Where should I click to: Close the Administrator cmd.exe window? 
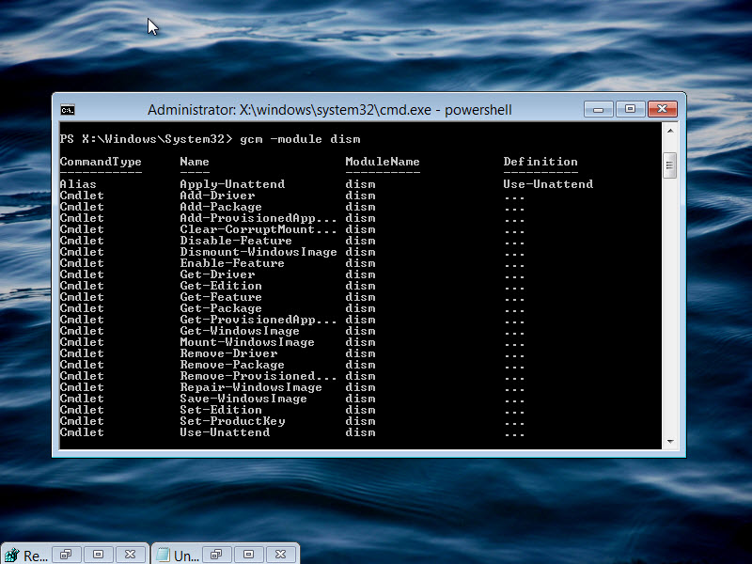click(662, 109)
